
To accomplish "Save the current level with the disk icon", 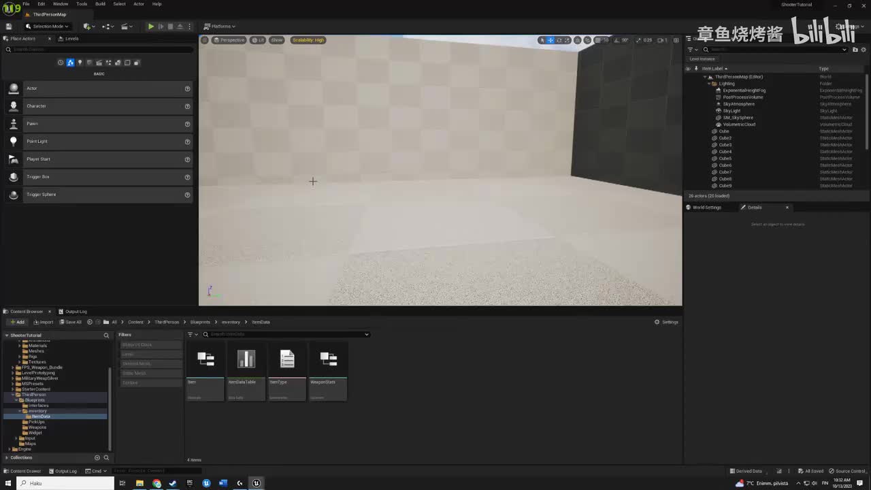I will pos(9,27).
